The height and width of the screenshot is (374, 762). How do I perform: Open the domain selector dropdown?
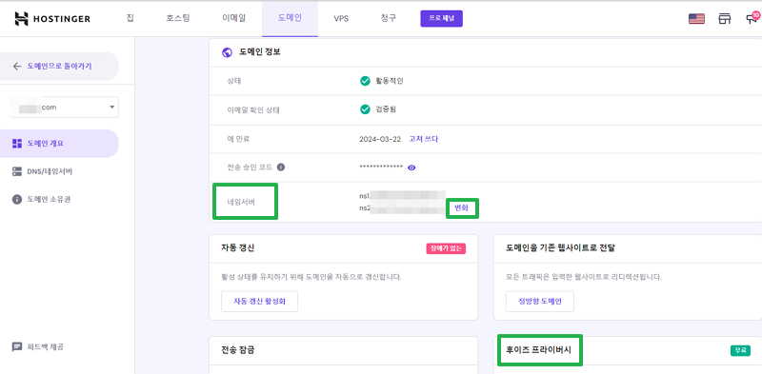[x=65, y=107]
